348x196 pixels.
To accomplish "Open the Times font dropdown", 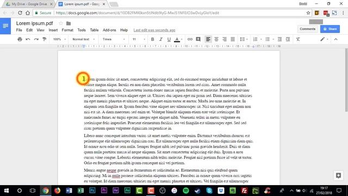I will click(114, 39).
